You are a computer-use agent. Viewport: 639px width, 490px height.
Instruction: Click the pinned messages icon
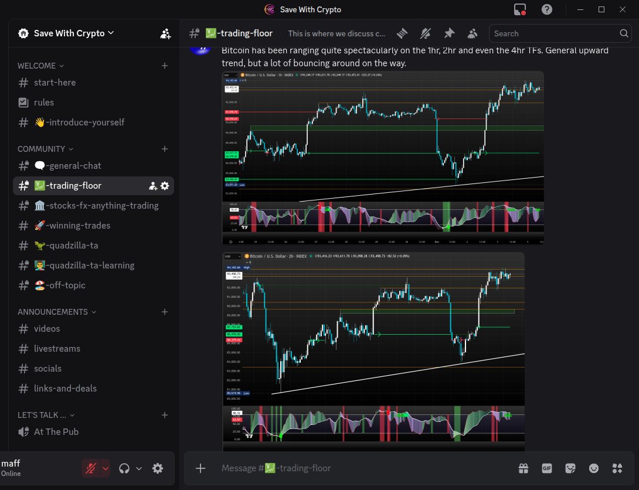[x=449, y=33]
